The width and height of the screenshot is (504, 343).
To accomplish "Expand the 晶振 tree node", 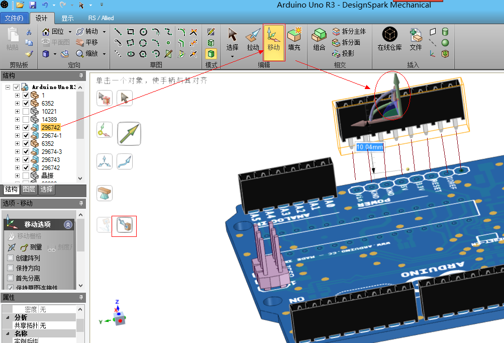I will tap(18, 176).
